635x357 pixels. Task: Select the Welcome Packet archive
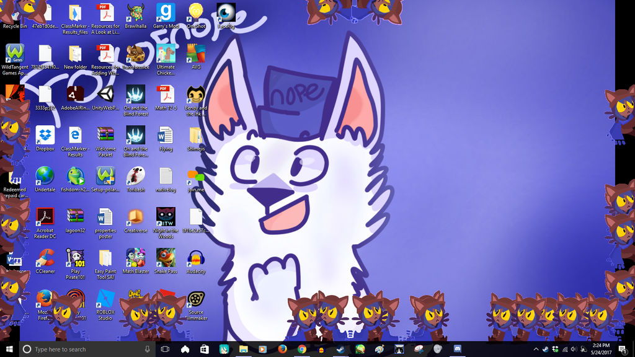pos(105,142)
